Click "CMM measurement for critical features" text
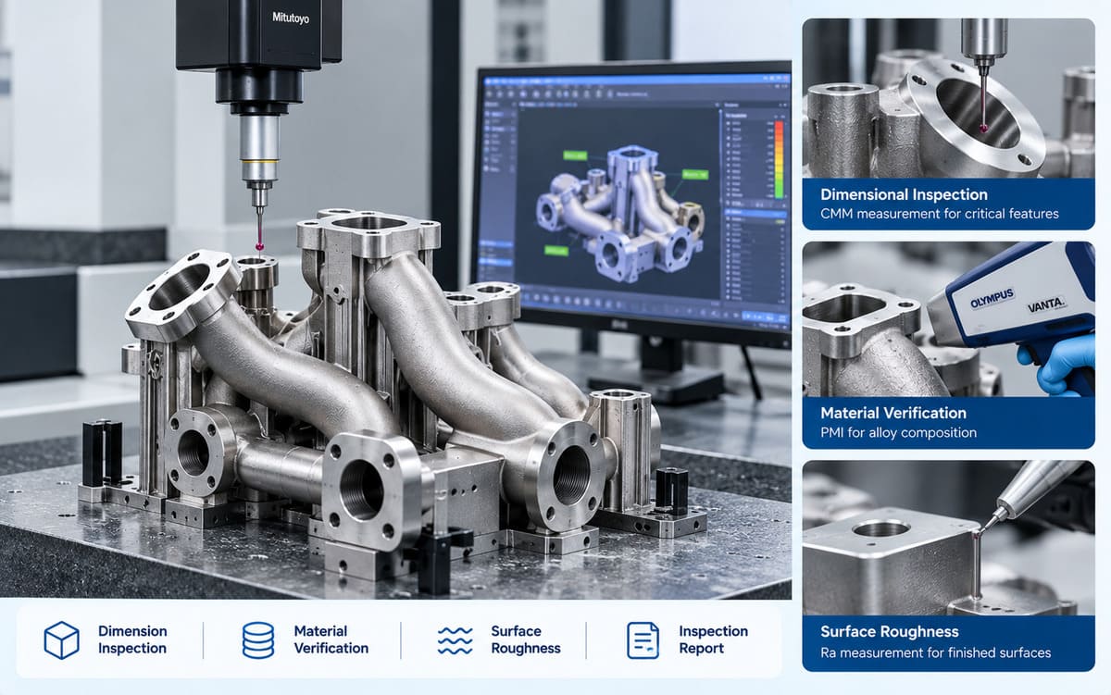 coord(939,215)
